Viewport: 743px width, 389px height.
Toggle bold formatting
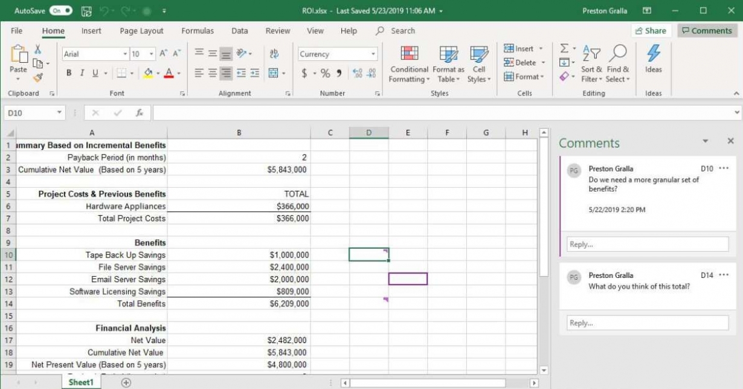click(69, 73)
